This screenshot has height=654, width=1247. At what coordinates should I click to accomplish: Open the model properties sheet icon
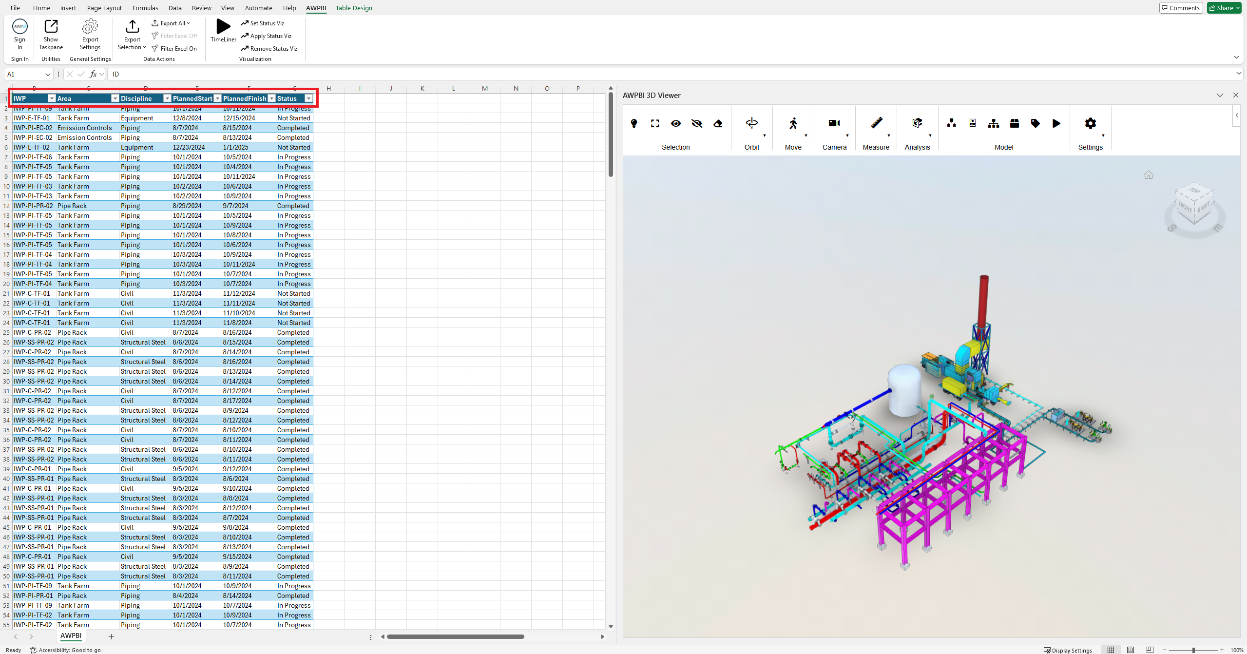[x=973, y=123]
